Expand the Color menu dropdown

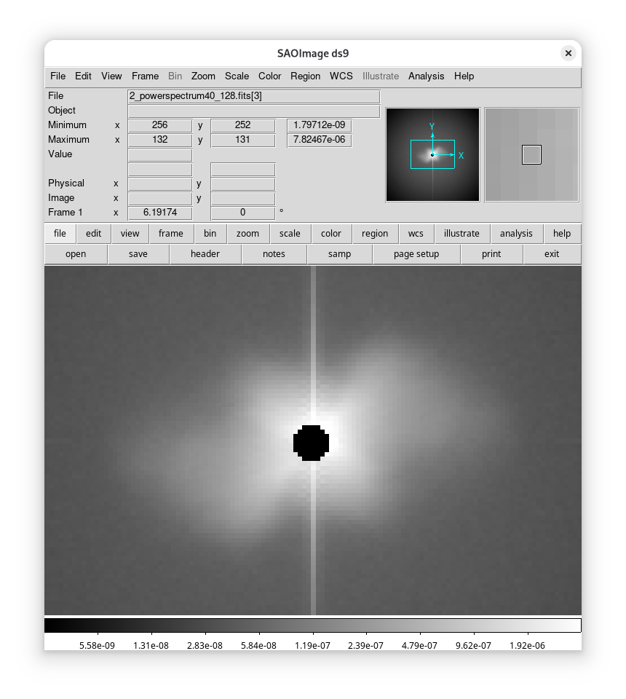[x=269, y=76]
